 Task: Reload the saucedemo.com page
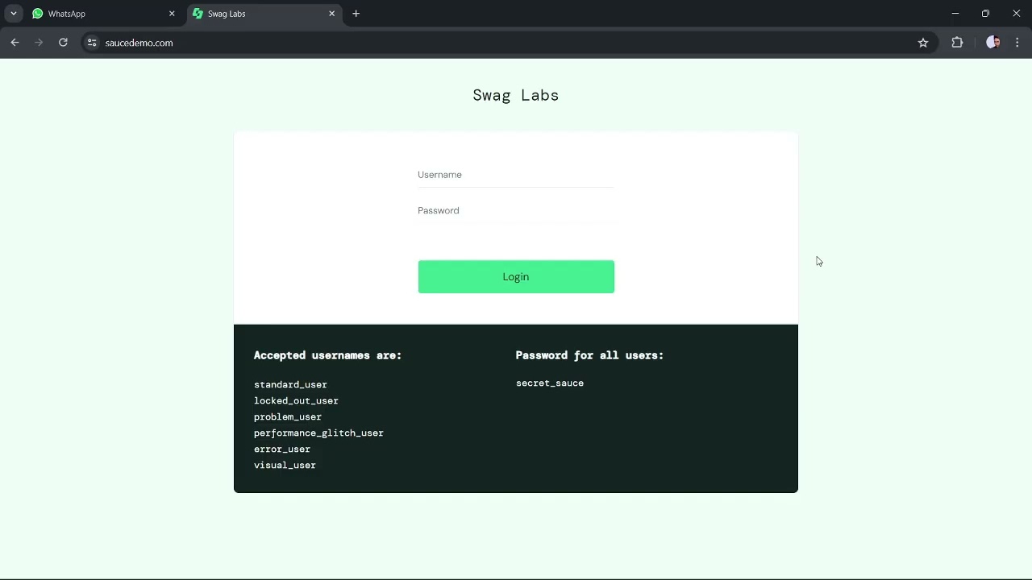click(63, 43)
